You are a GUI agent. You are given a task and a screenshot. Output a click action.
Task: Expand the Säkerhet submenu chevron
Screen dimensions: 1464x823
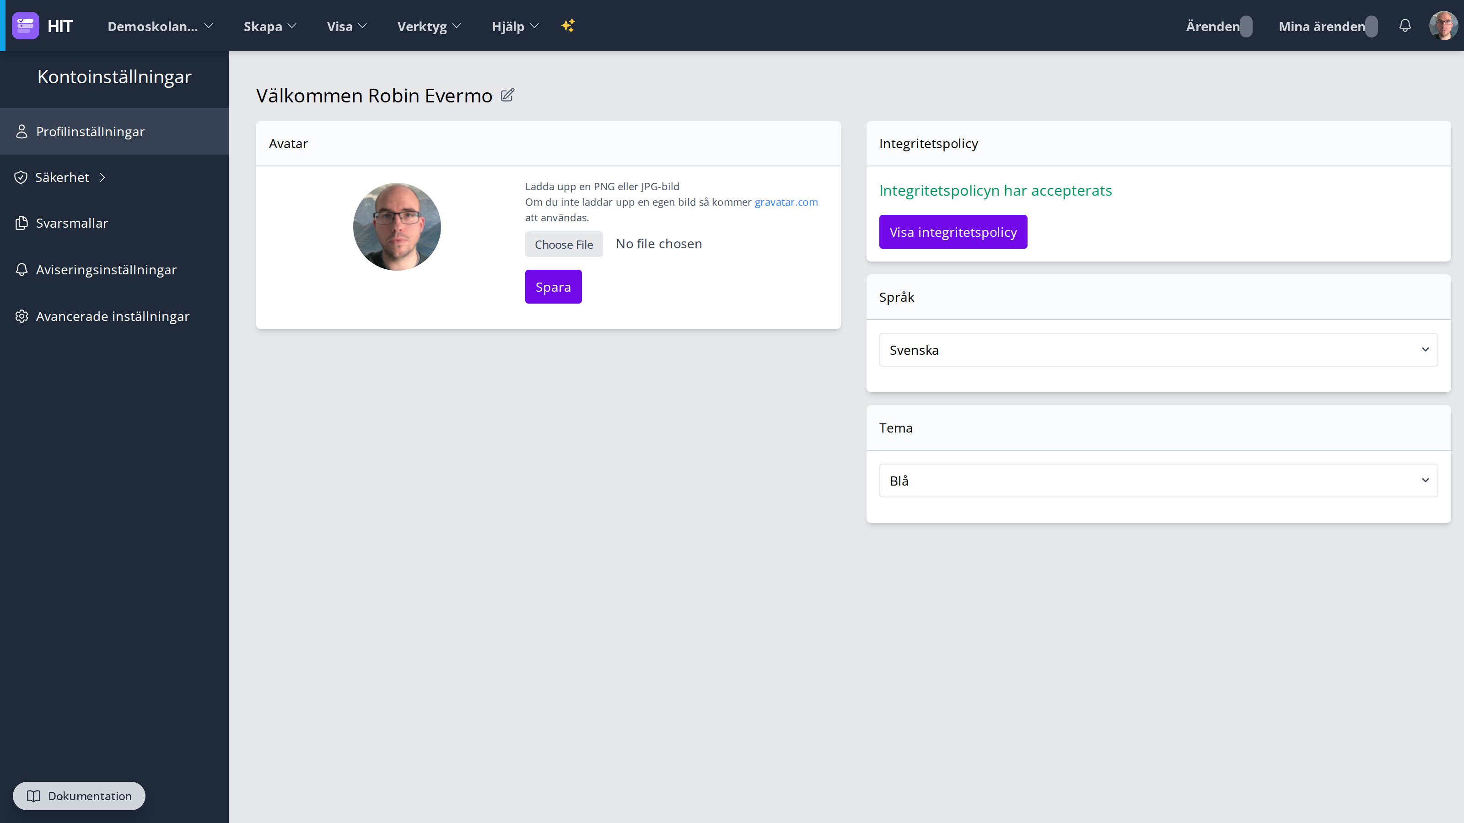102,177
